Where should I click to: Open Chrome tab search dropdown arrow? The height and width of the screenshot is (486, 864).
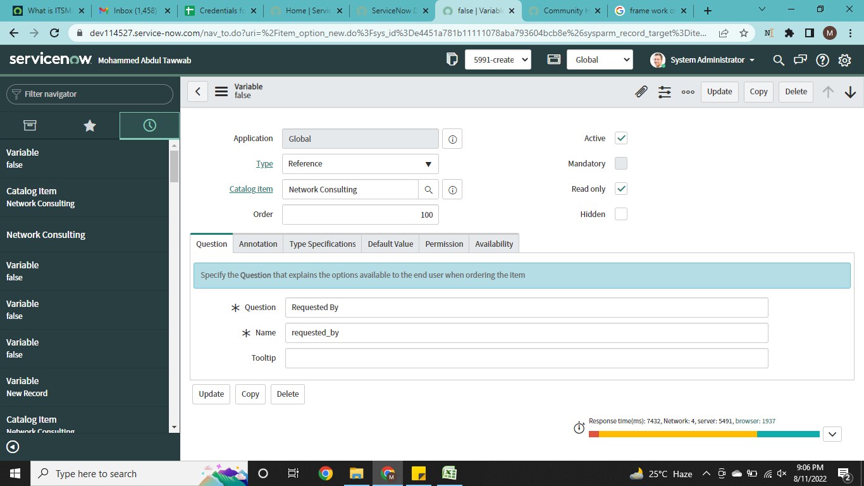tap(762, 10)
